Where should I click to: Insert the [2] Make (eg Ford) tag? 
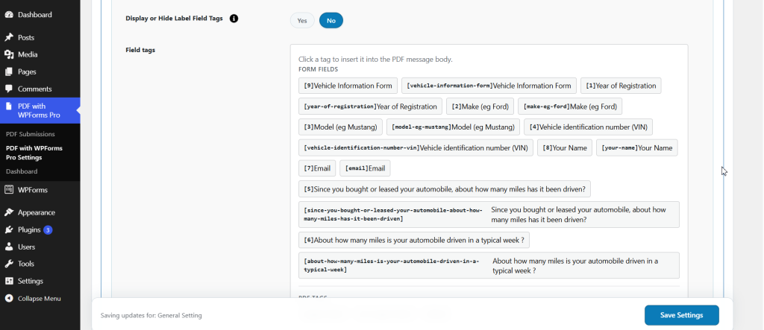[x=480, y=106]
